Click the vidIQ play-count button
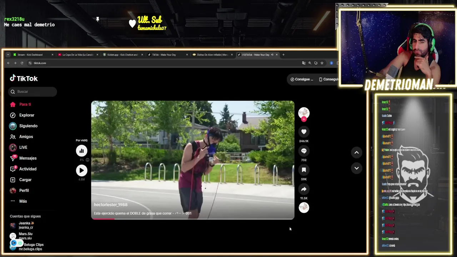 81,170
